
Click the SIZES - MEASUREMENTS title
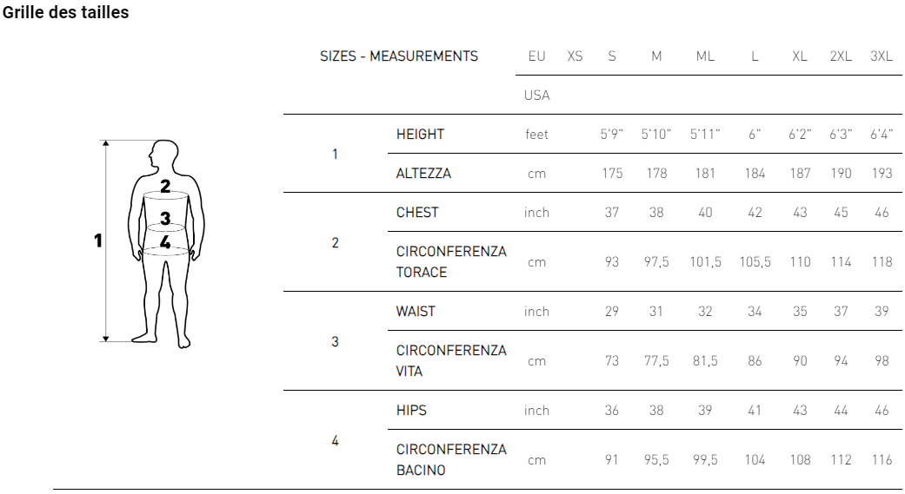point(399,56)
